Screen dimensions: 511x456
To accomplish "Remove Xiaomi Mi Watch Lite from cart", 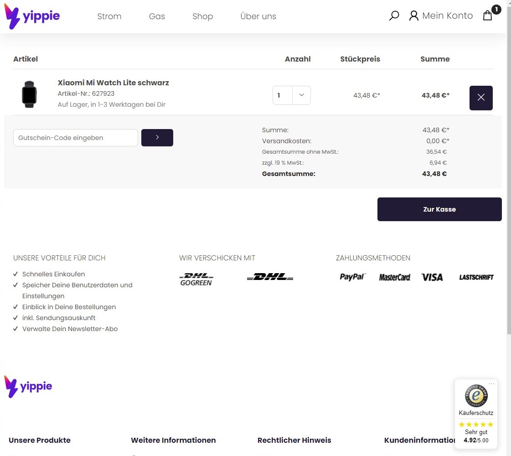I will click(x=481, y=98).
